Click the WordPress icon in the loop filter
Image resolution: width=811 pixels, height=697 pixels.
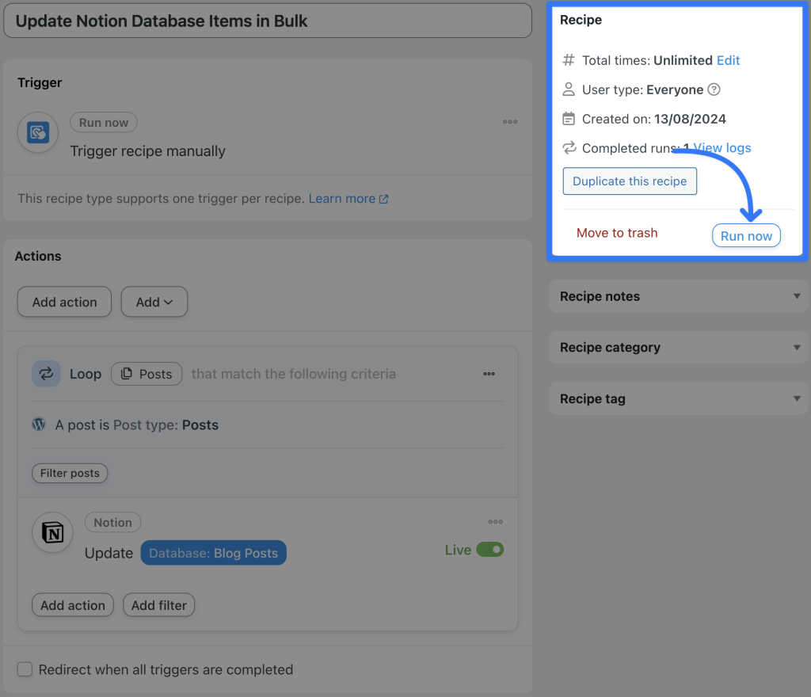point(37,425)
